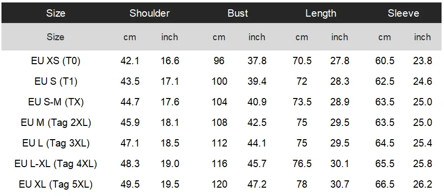
Task: Select the EU L-XL (Tag 4XL) label
Action: point(56,164)
